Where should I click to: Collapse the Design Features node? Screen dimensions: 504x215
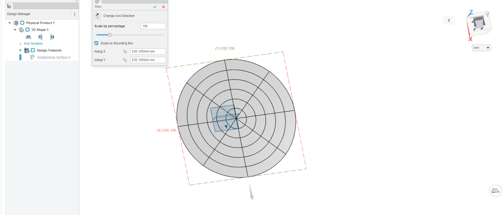point(20,50)
